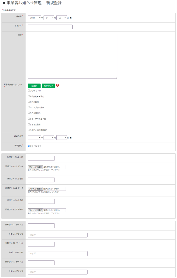Choose file for 添付ファイル1 データ
Screen dimensions: 177x278
point(35,167)
